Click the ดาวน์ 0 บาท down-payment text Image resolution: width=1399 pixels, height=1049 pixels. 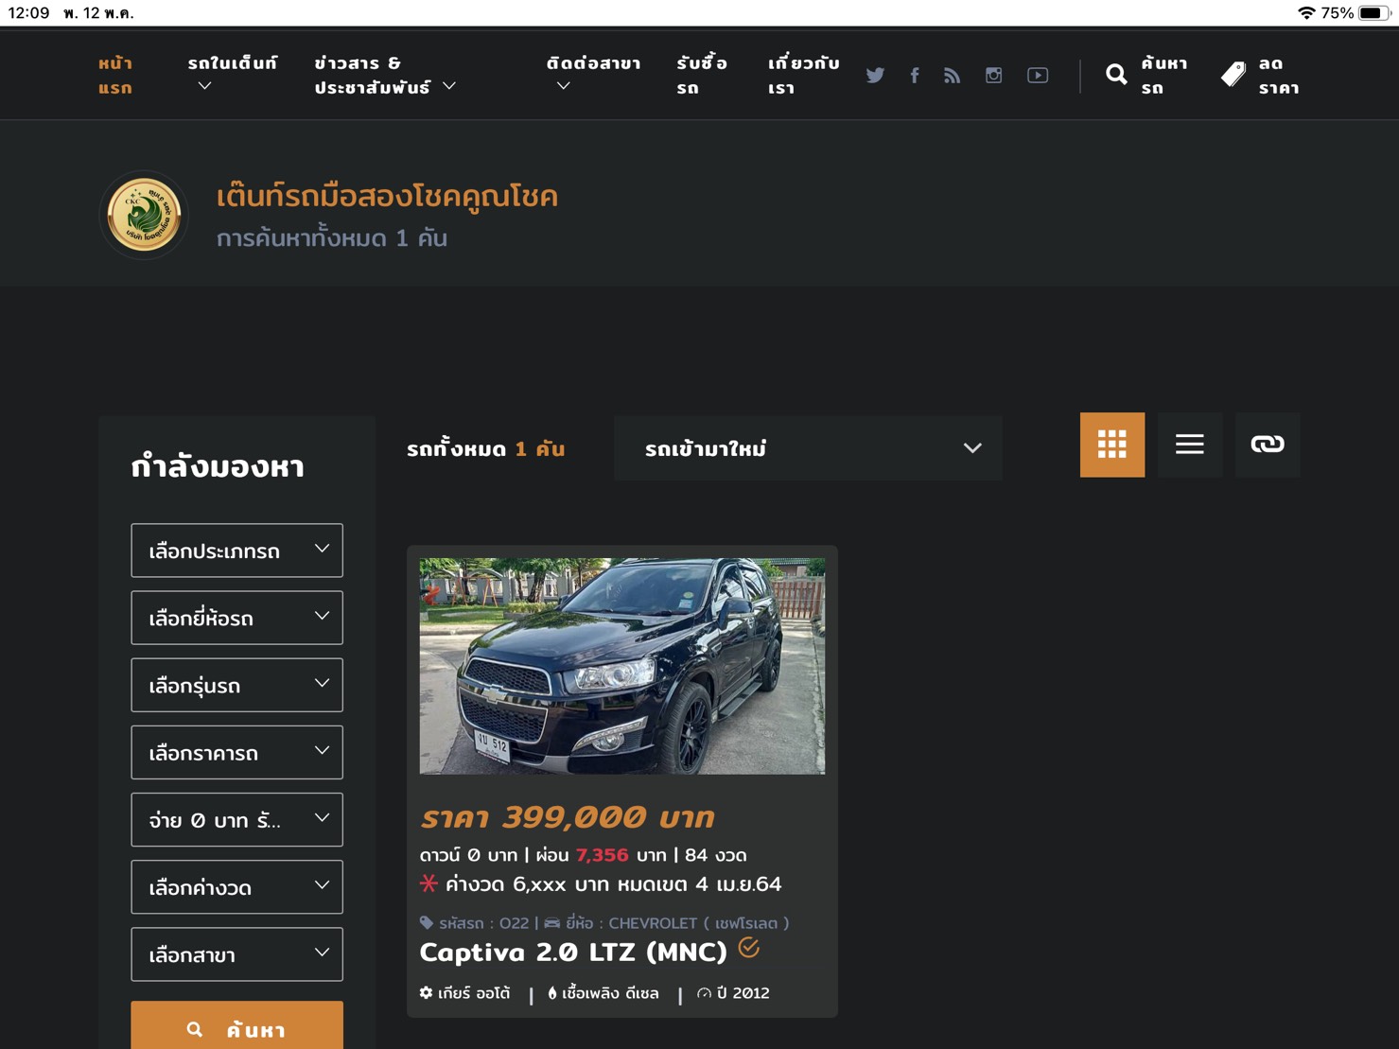pyautogui.click(x=468, y=855)
